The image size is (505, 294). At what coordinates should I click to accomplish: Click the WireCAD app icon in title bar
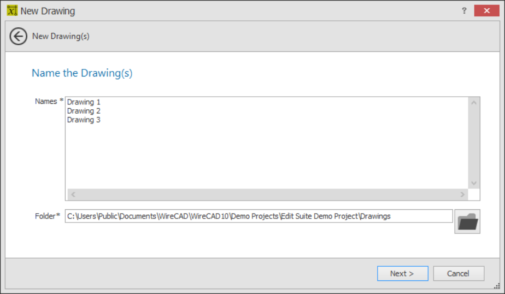pos(12,10)
